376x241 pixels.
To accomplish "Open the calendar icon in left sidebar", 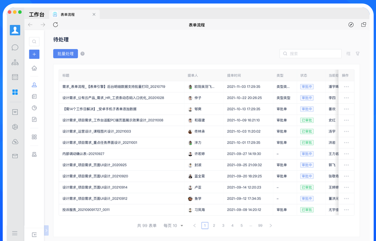I will click(15, 77).
